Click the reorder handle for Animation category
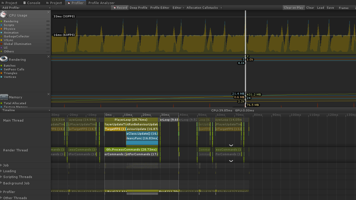 48,33
